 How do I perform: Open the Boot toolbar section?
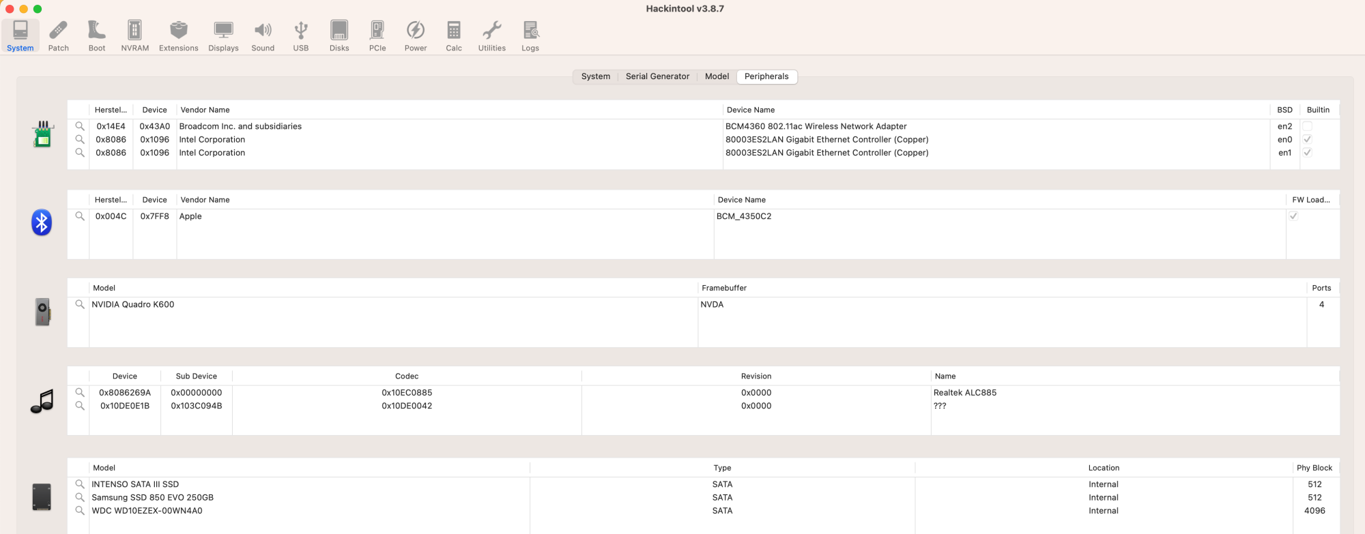point(97,35)
